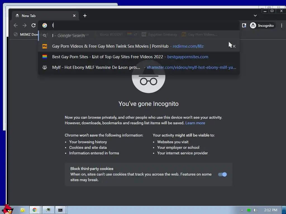Open the monitor app in taskbar
The height and width of the screenshot is (214, 286).
(48, 210)
